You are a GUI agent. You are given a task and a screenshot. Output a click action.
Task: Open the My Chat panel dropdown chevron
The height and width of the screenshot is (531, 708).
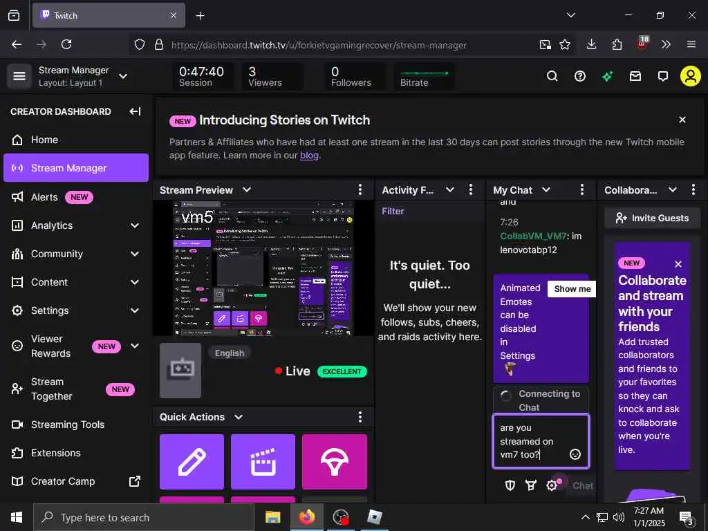click(546, 189)
